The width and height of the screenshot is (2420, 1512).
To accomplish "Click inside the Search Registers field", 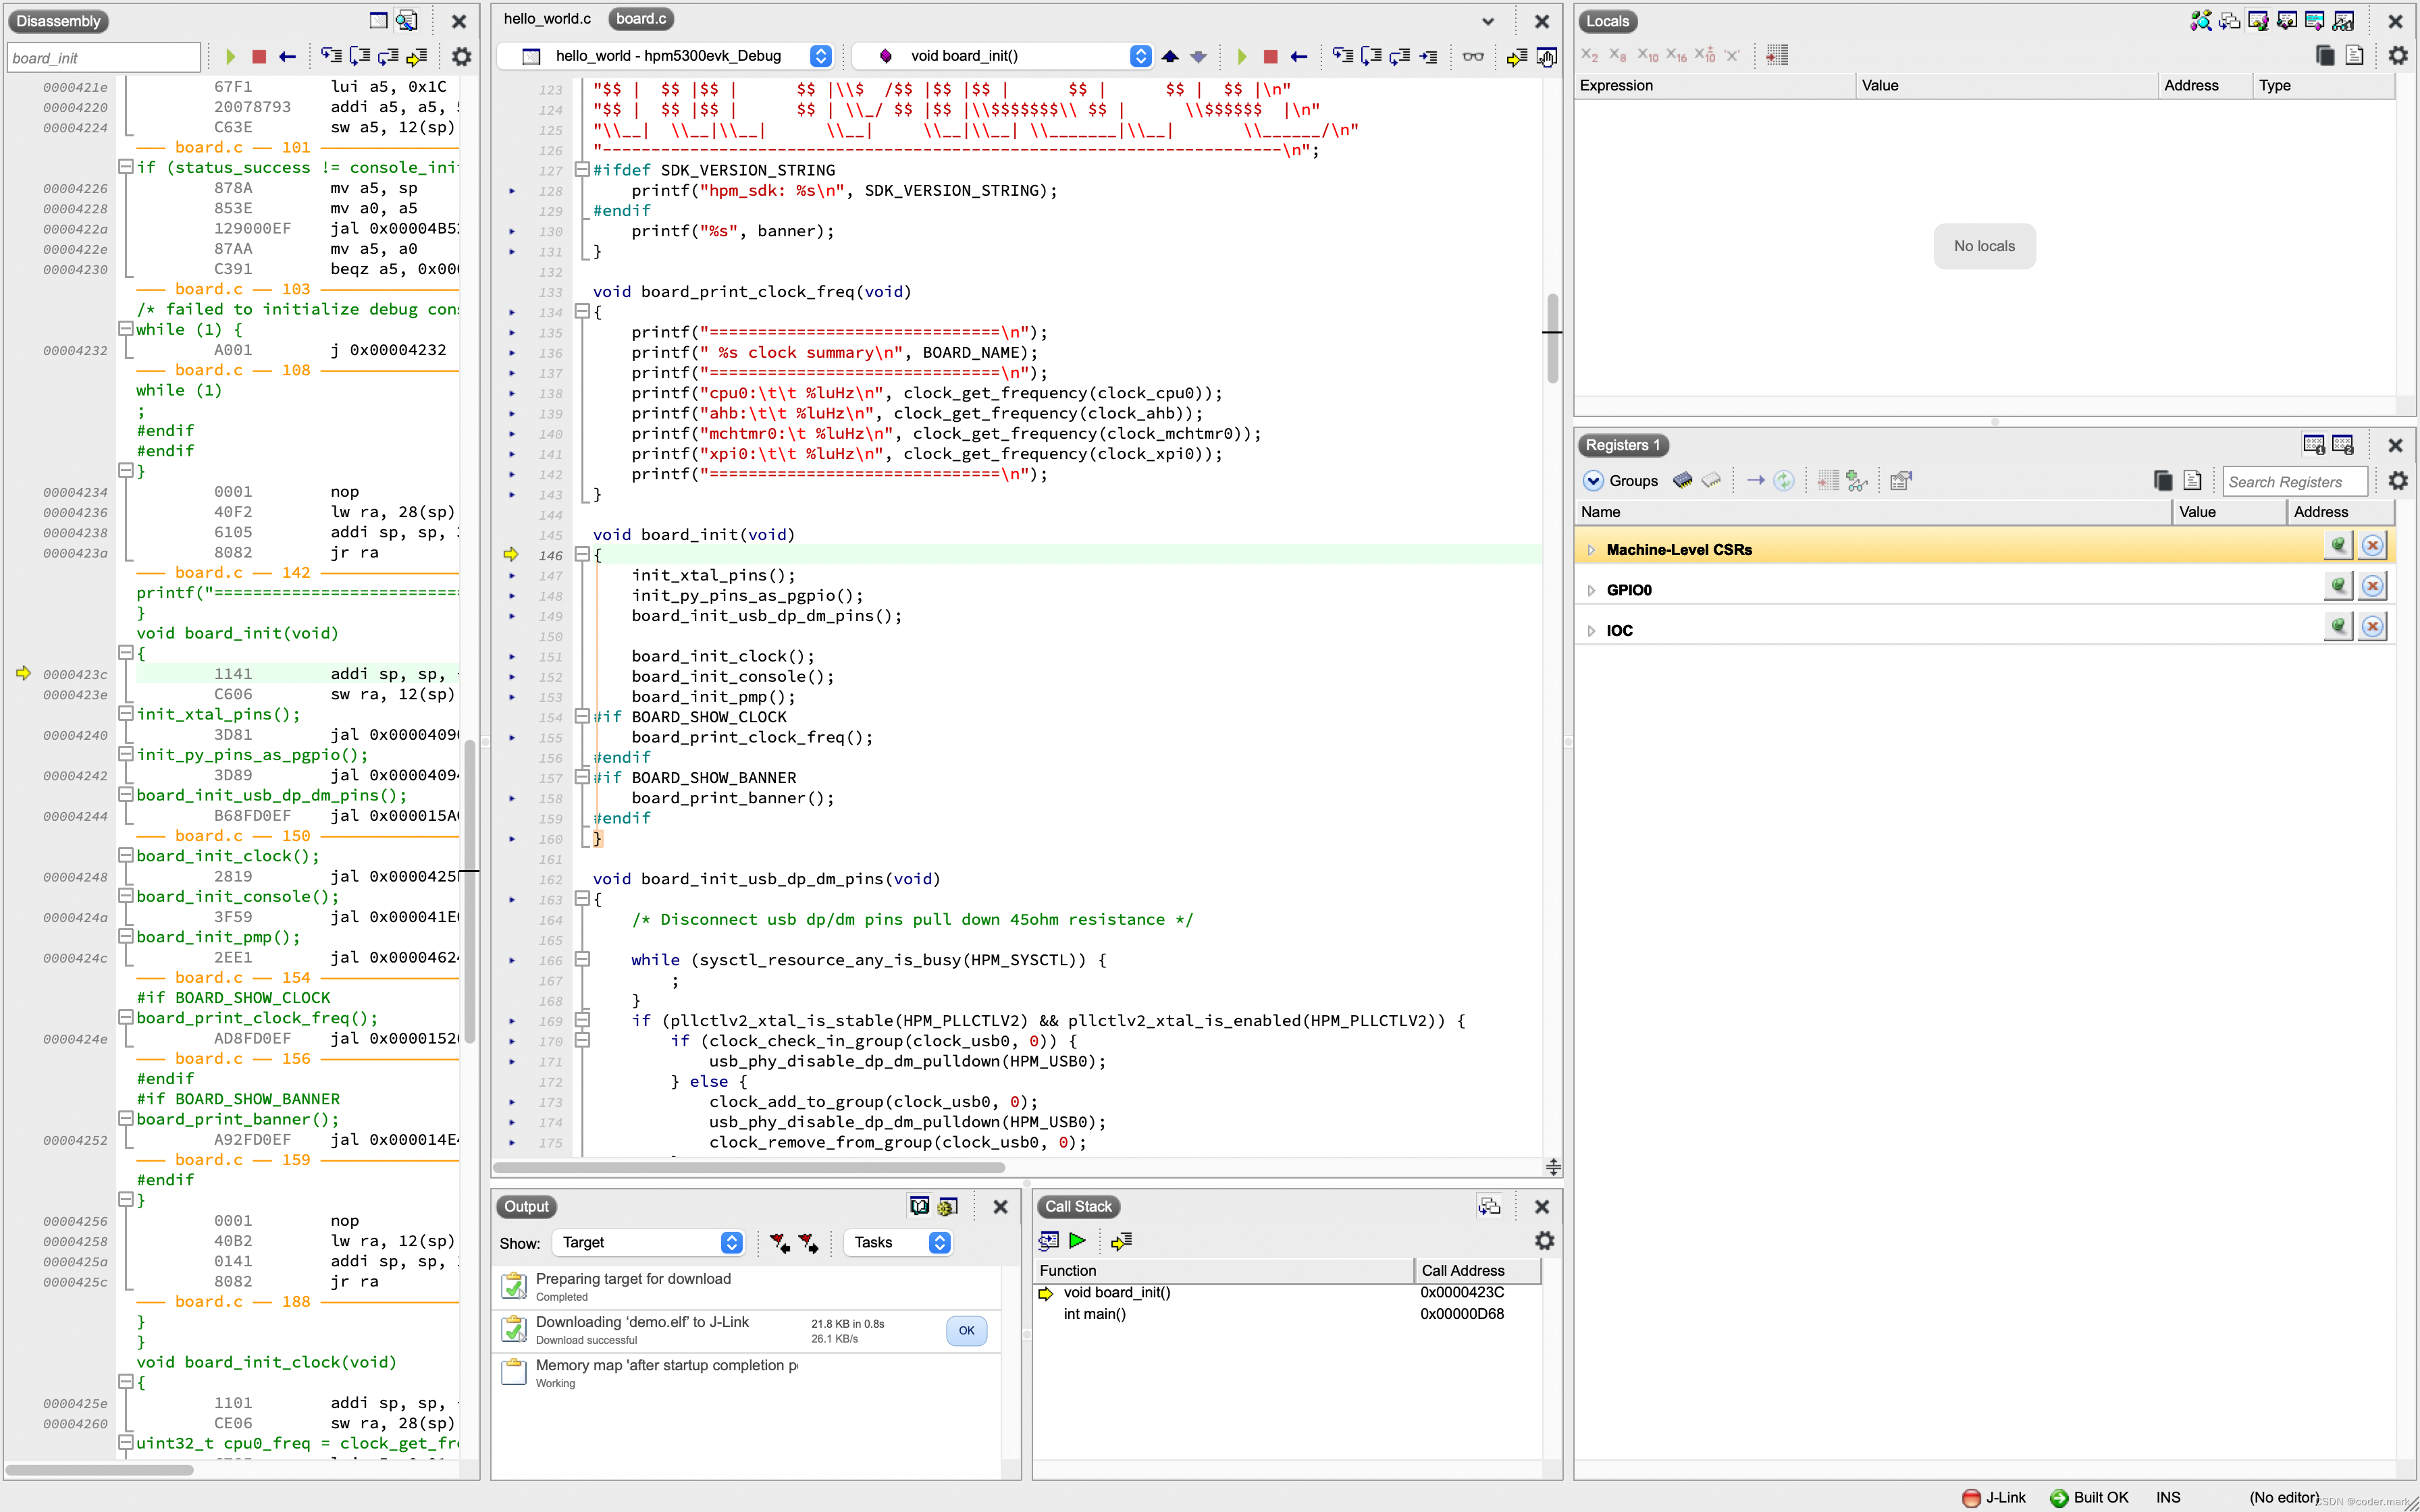I will click(2294, 481).
